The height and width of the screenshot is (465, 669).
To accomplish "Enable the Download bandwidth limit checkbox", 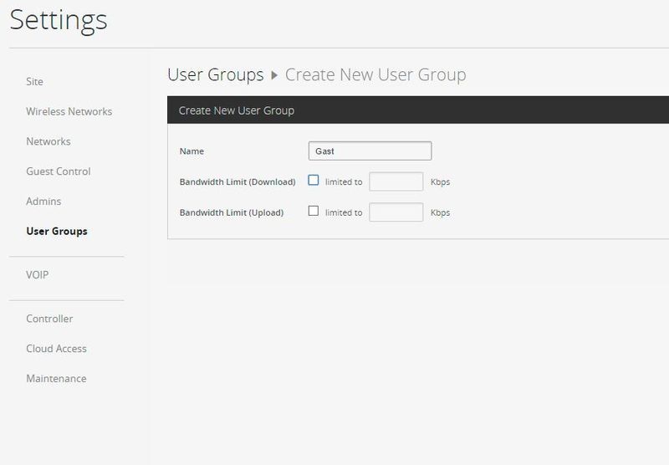I will point(313,180).
